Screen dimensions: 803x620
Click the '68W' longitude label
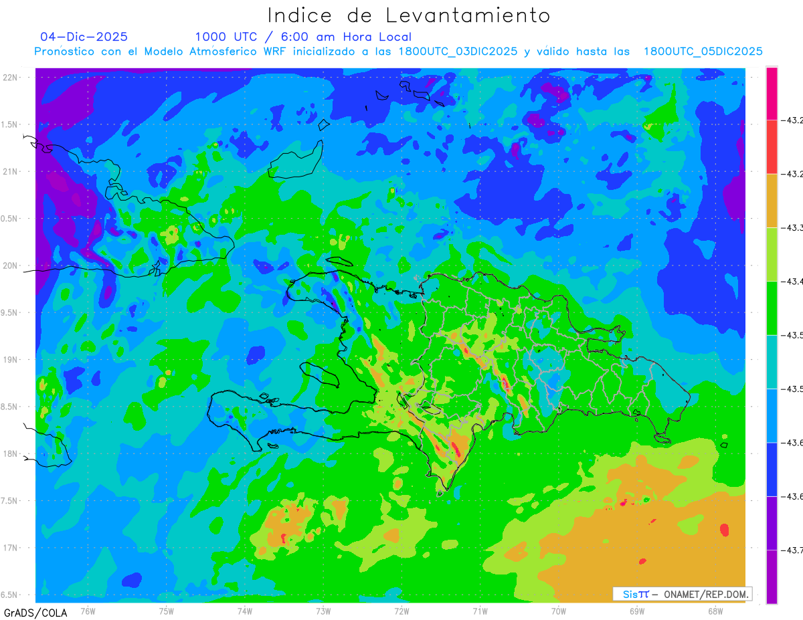pos(715,610)
